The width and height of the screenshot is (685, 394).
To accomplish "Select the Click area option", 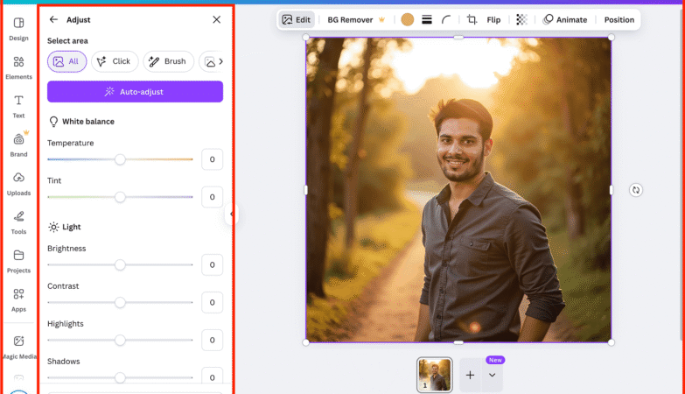I will (115, 61).
